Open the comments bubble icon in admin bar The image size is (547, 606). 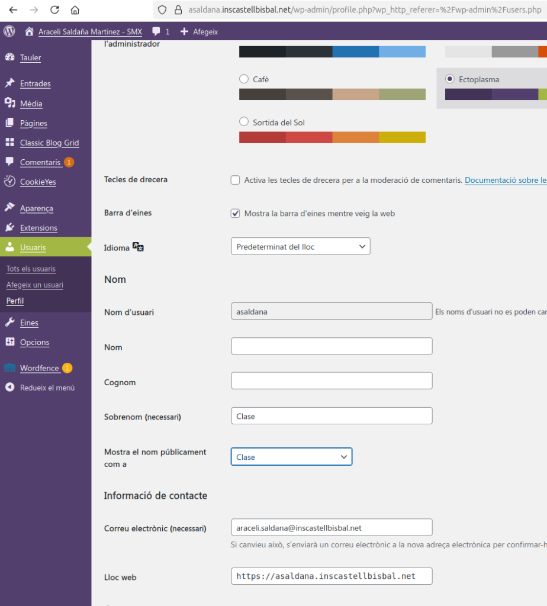156,31
